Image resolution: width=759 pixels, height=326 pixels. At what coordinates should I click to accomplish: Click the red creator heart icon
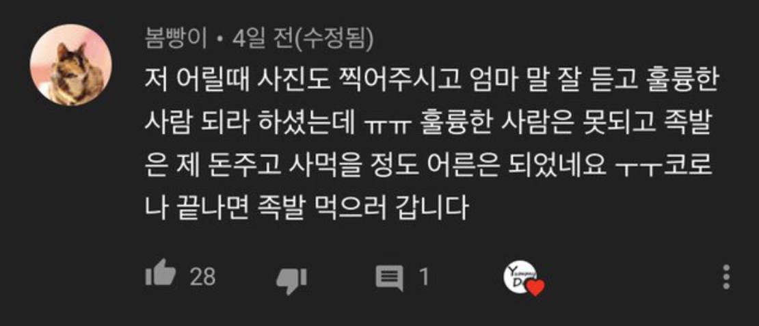535,289
